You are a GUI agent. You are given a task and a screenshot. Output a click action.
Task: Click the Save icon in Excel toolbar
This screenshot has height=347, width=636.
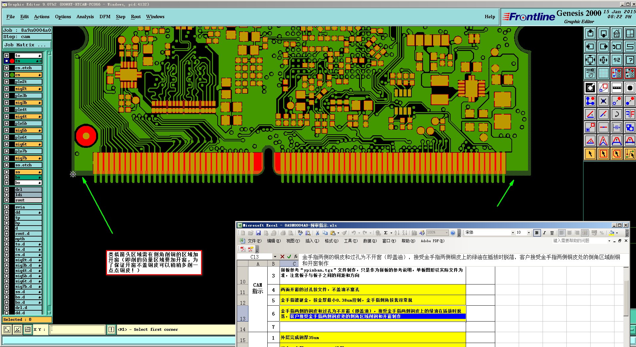tap(258, 233)
